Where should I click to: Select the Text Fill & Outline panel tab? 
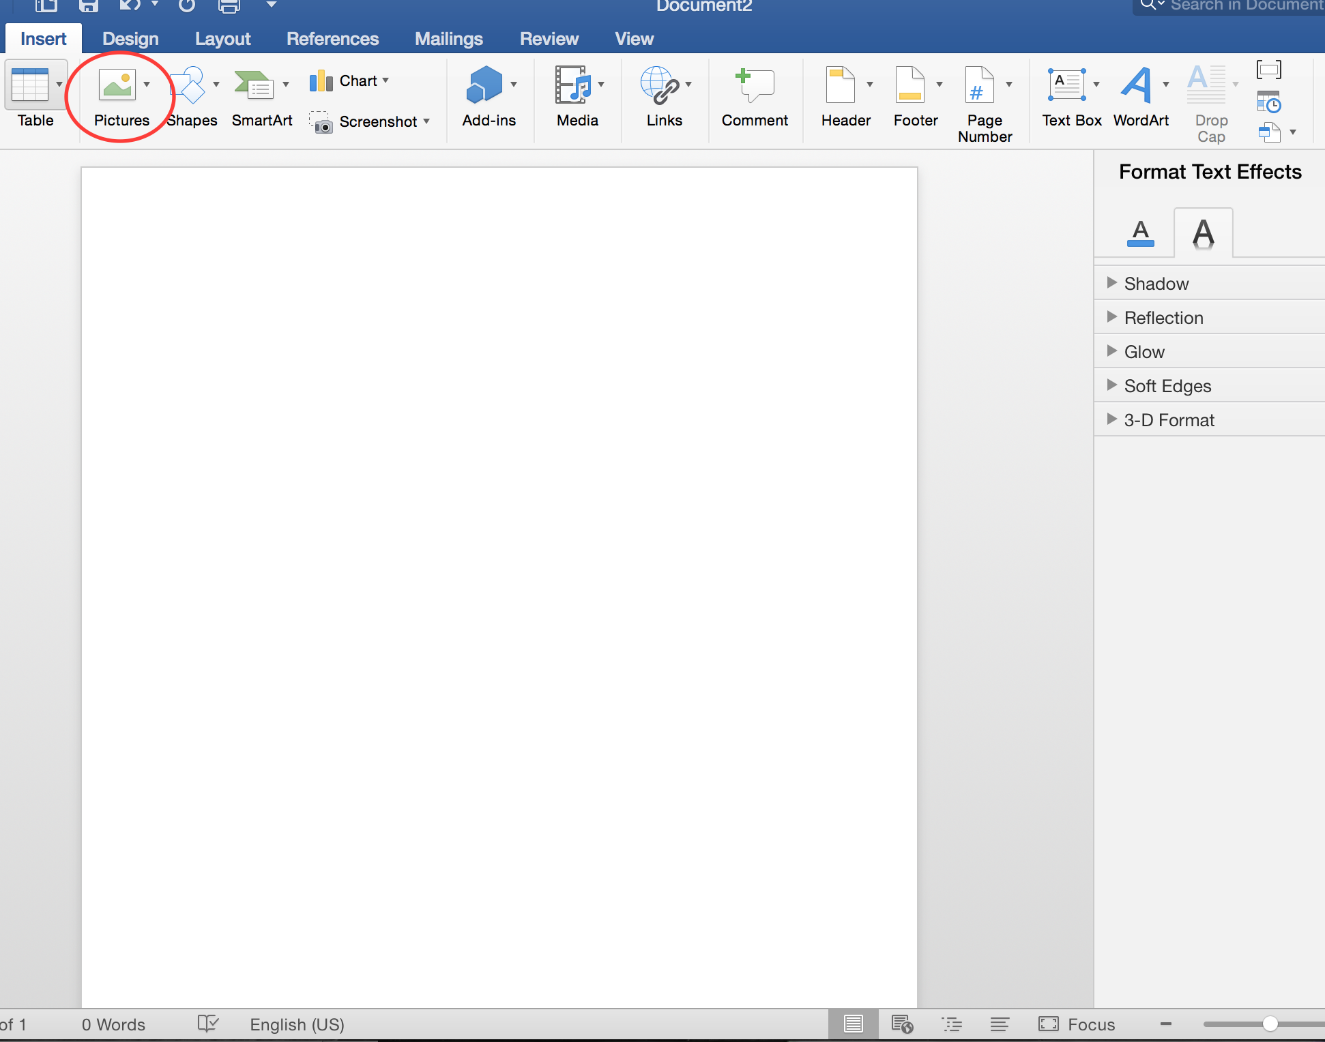(x=1140, y=233)
